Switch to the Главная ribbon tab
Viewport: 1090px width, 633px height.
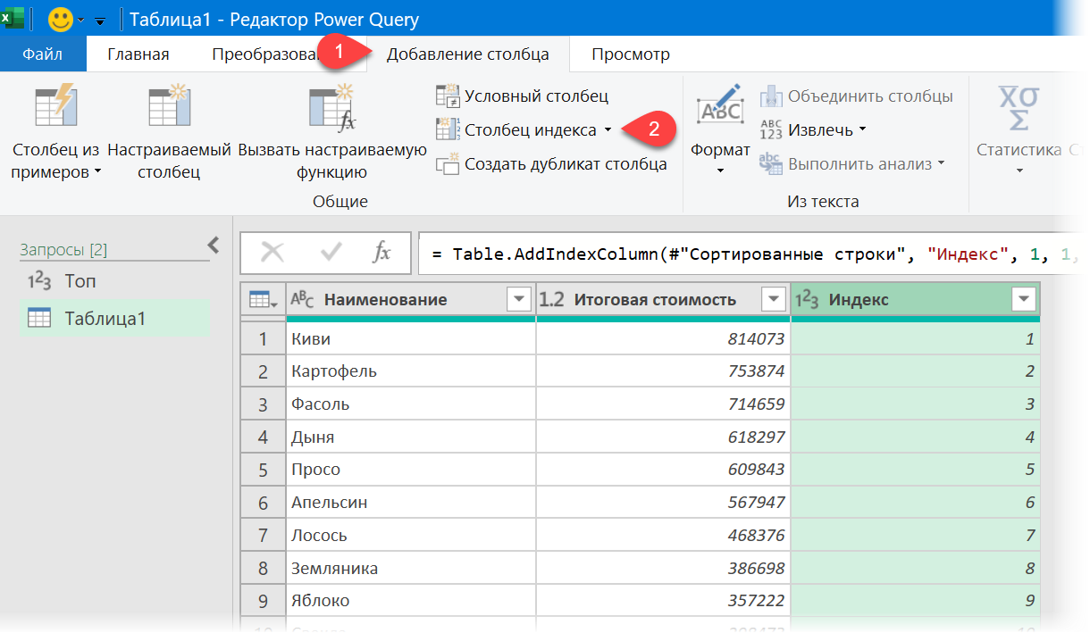tap(138, 54)
